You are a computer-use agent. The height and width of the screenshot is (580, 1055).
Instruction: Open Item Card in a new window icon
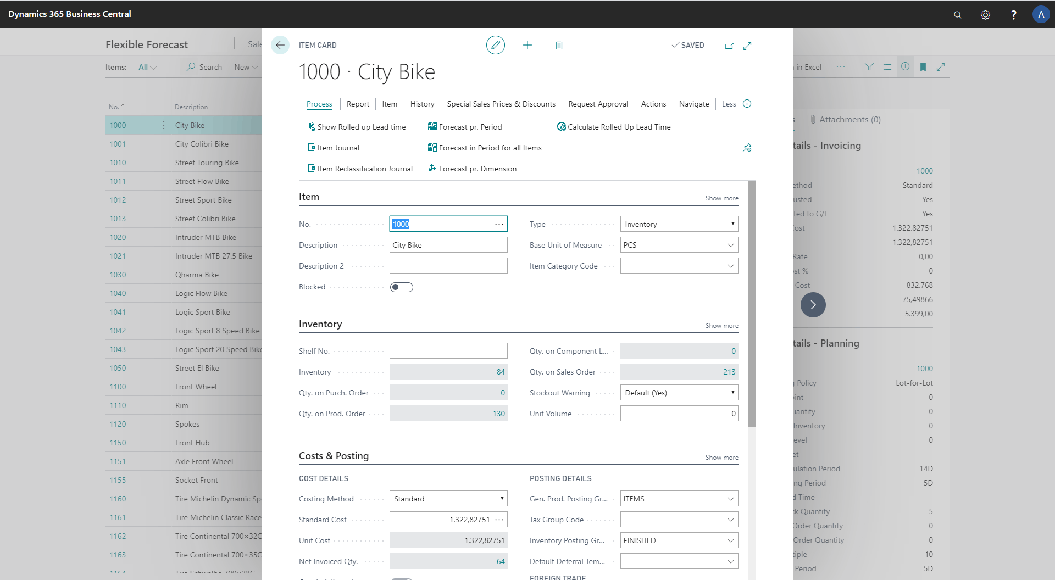(729, 46)
